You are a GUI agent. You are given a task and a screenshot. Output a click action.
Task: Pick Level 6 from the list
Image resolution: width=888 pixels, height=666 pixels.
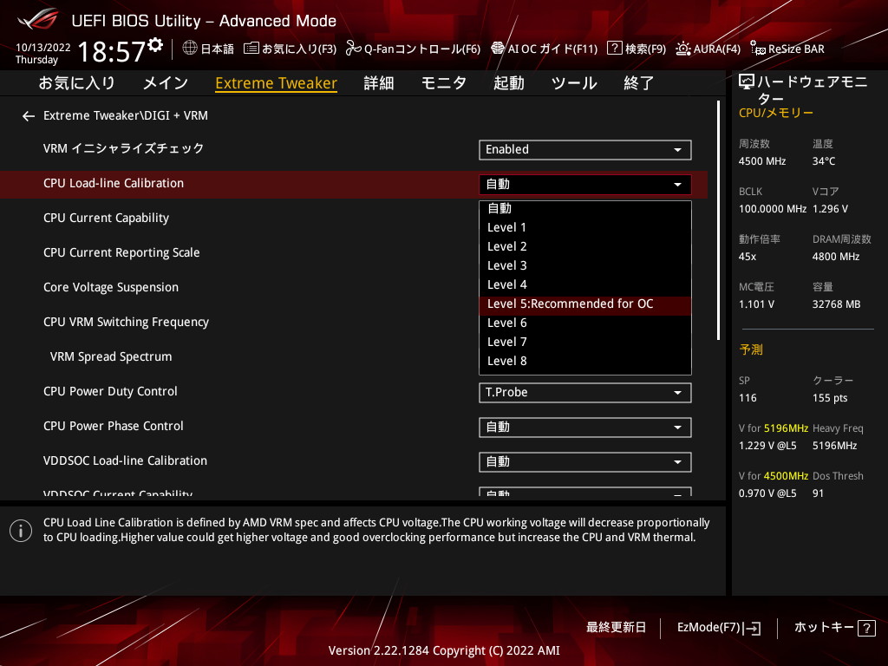[x=585, y=323]
